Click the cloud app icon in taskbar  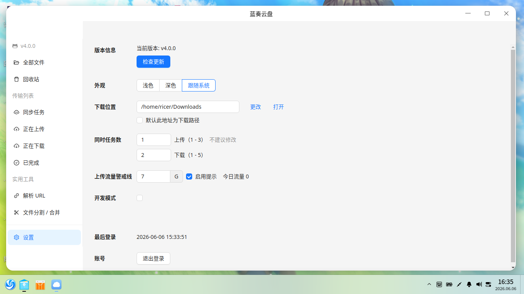56,284
